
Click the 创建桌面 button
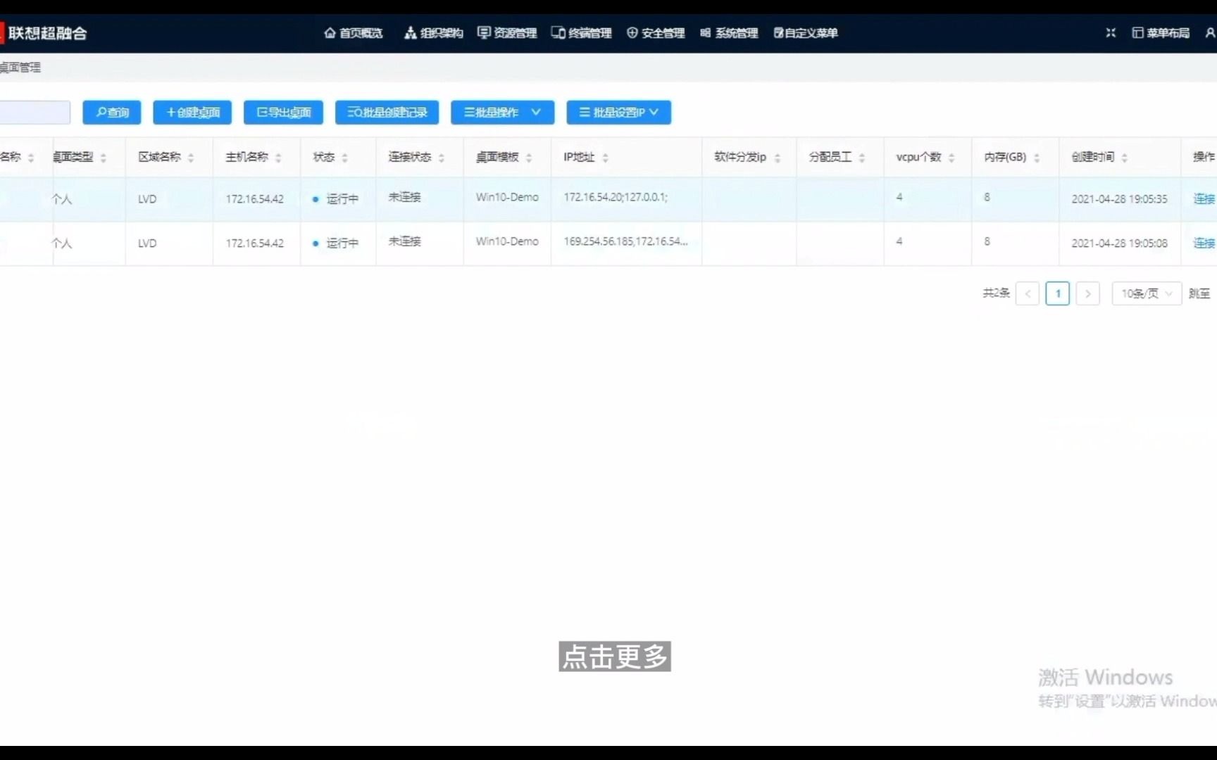192,113
